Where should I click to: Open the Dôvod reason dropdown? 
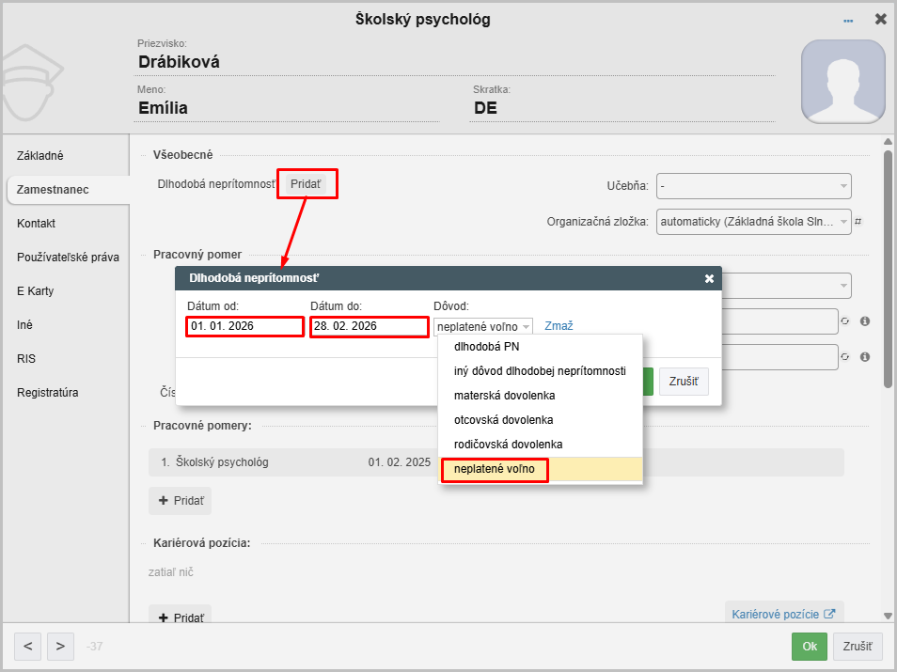[482, 326]
